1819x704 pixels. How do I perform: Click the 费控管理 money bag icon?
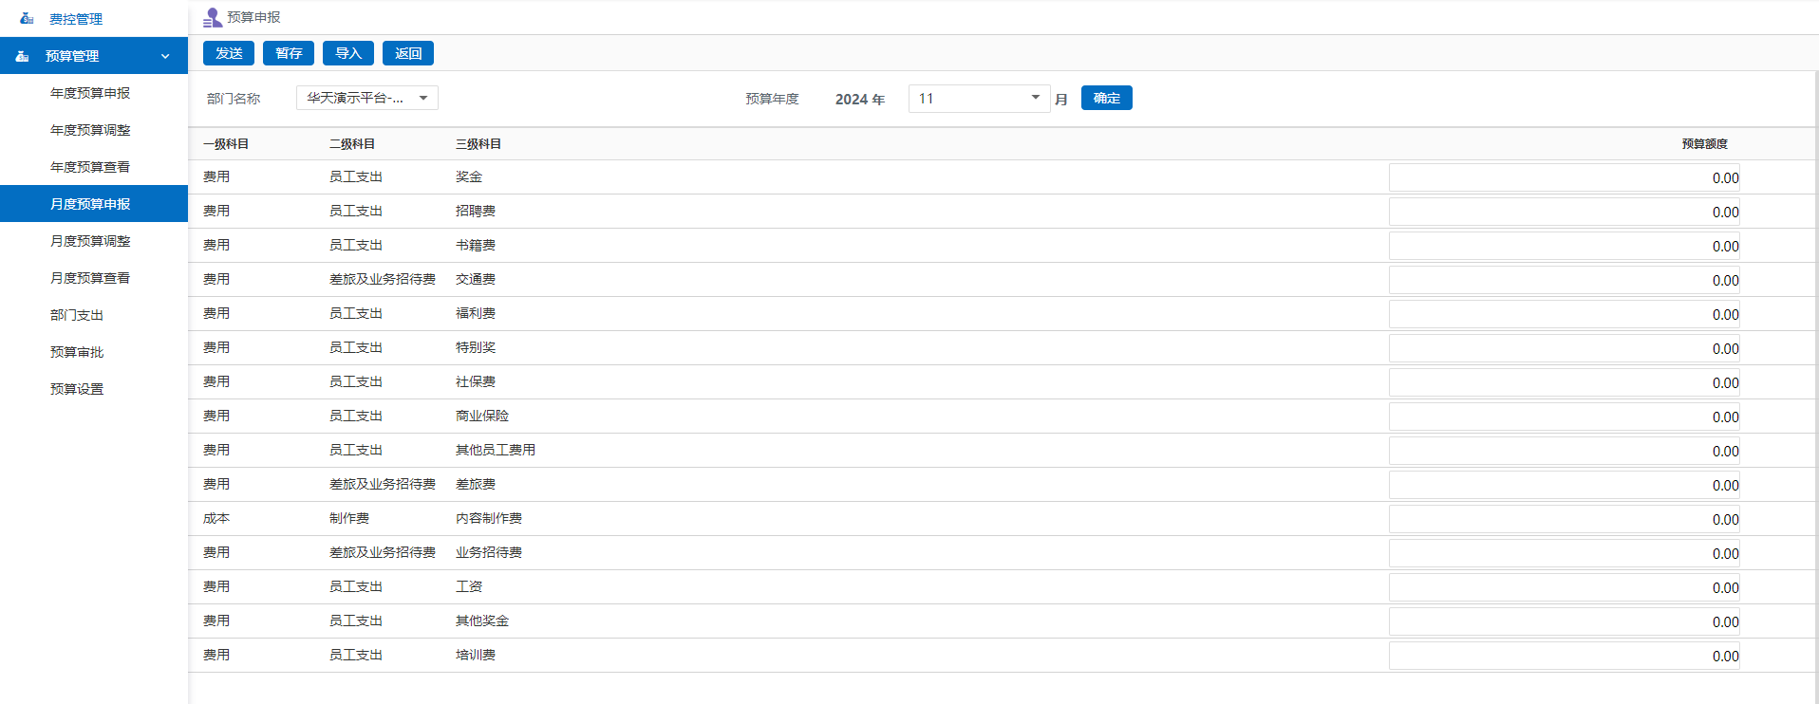tap(27, 18)
